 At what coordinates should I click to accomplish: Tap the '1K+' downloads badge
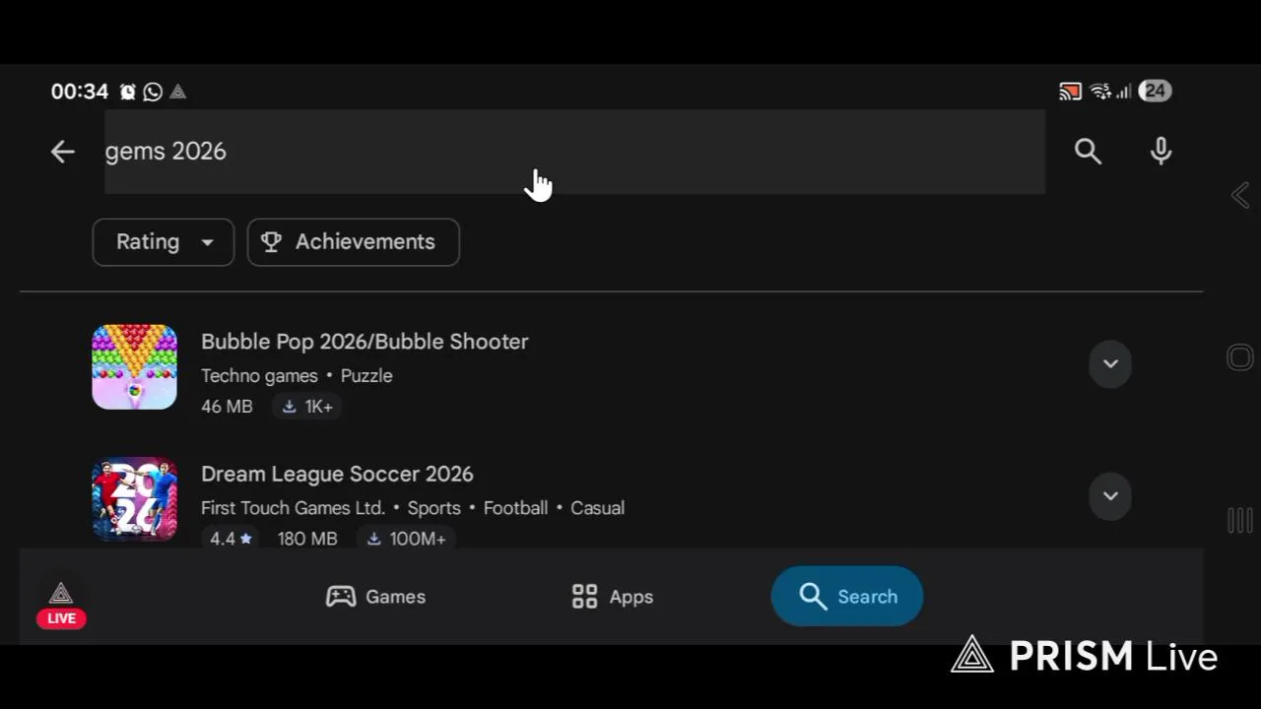pyautogui.click(x=307, y=407)
